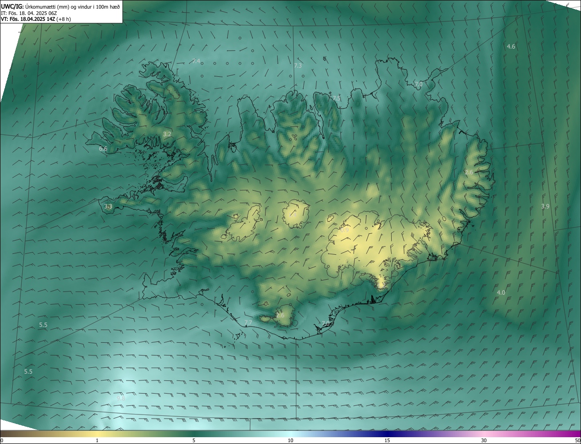Select the 7.5 value label
This screenshot has height=444, width=581.
[x=336, y=98]
